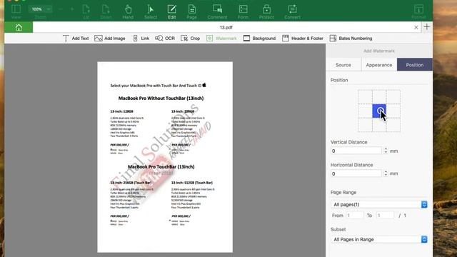Switch to the Appearance tab
This screenshot has width=457, height=257.
(379, 65)
